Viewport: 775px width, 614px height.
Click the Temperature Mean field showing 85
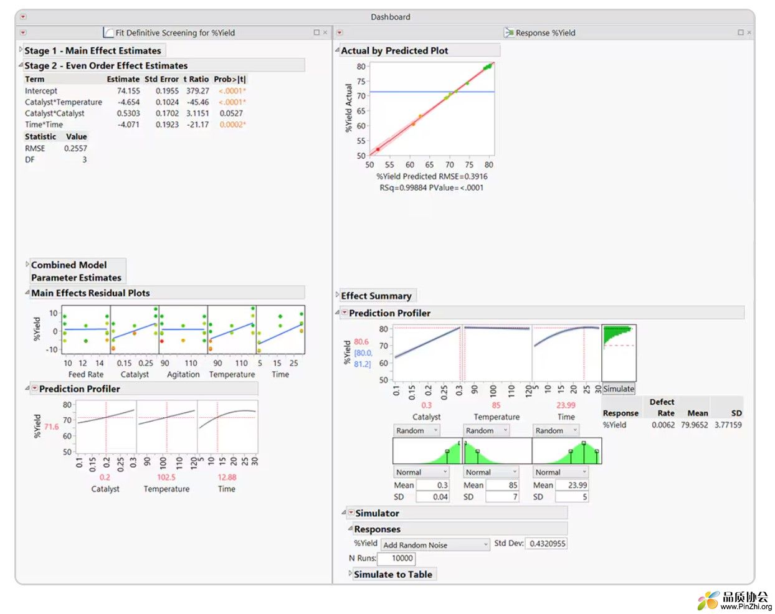(502, 485)
